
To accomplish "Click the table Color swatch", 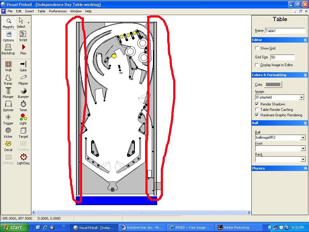I will pyautogui.click(x=273, y=85).
